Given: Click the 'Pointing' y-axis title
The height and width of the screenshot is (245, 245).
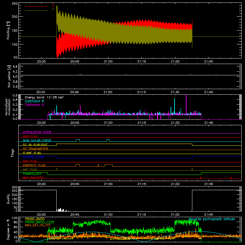Looking at the screenshot, I should point(8,31).
